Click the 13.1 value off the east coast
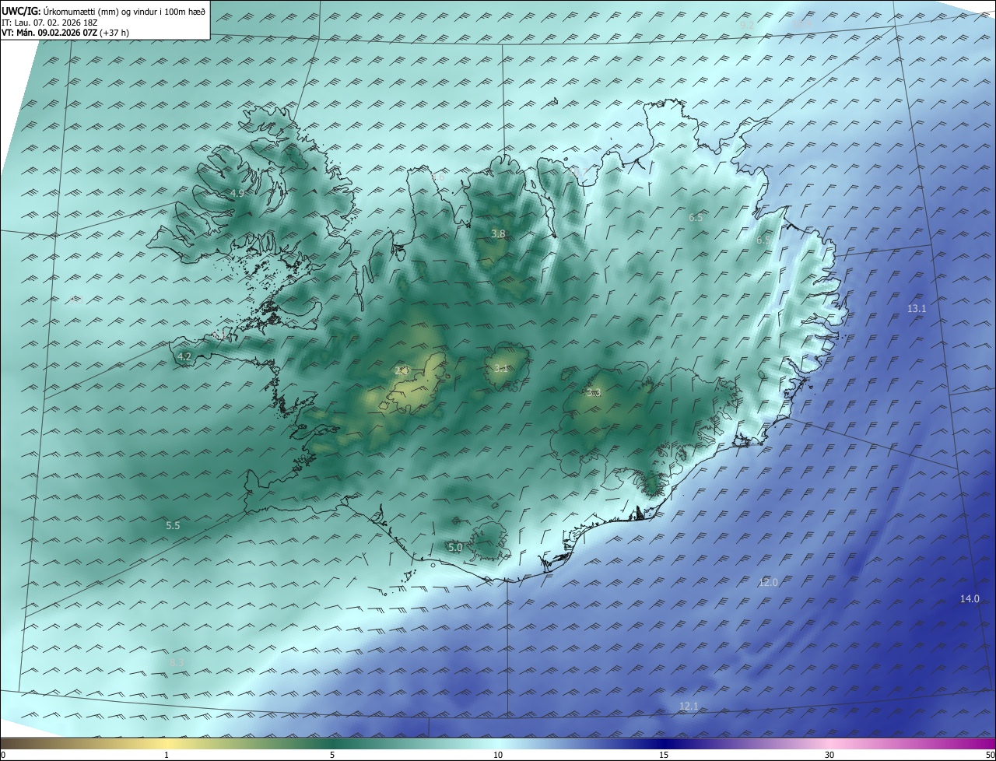The image size is (996, 761). pos(917,309)
